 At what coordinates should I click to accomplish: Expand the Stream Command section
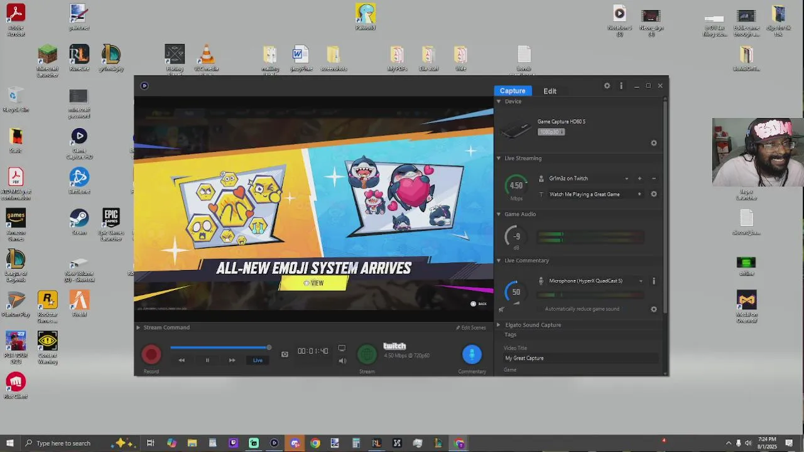(x=138, y=328)
